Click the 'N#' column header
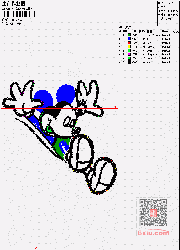Viewport: 180px width, 250px height. [x=125, y=31]
